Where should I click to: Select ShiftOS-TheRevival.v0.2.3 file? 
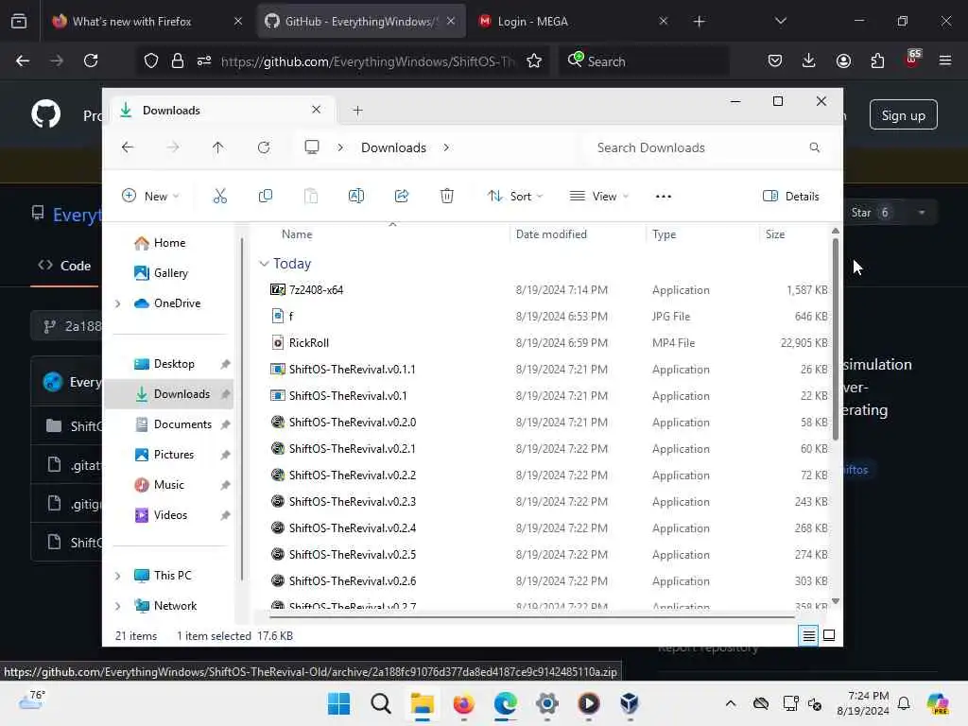[352, 501]
